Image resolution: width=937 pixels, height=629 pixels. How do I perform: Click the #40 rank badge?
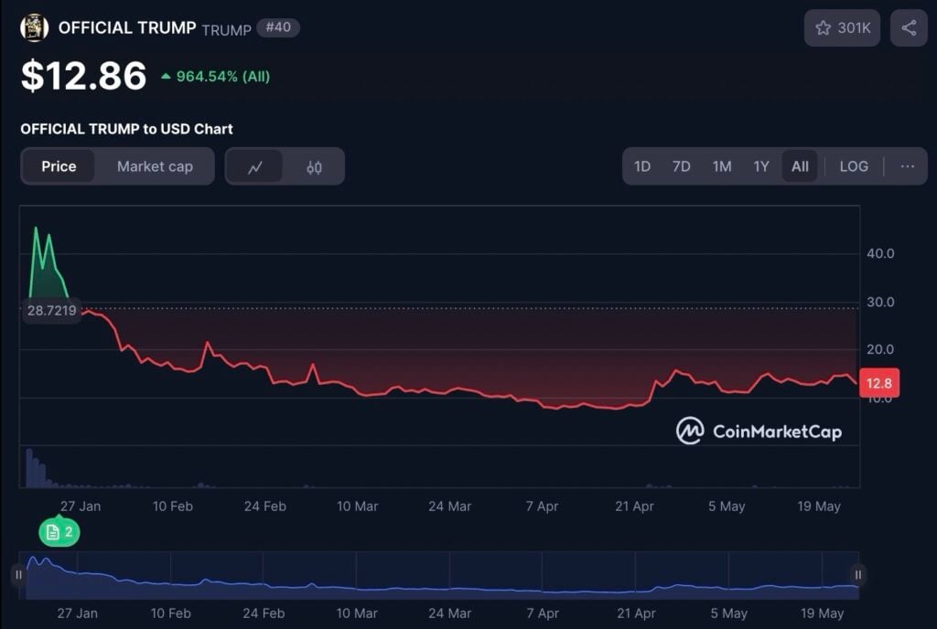[278, 27]
